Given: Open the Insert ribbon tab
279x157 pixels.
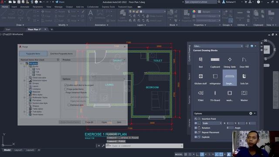Looking at the screenshot, I should [x=14, y=7].
